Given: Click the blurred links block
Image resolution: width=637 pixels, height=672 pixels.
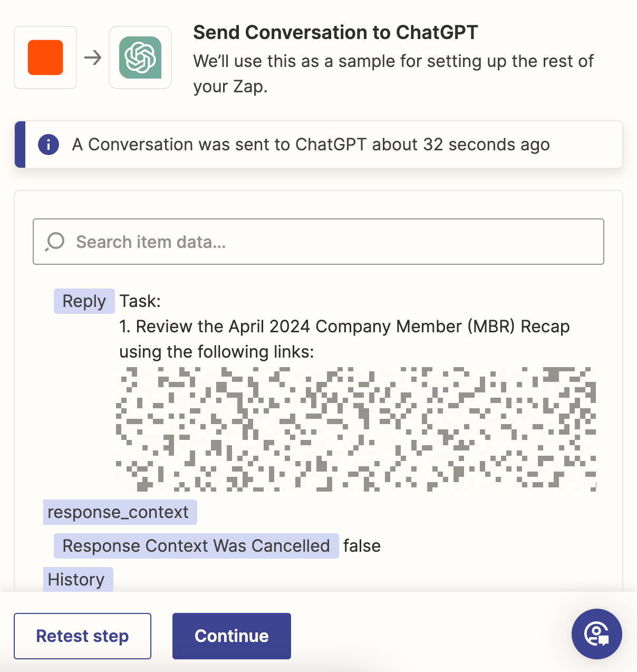Looking at the screenshot, I should 356,429.
